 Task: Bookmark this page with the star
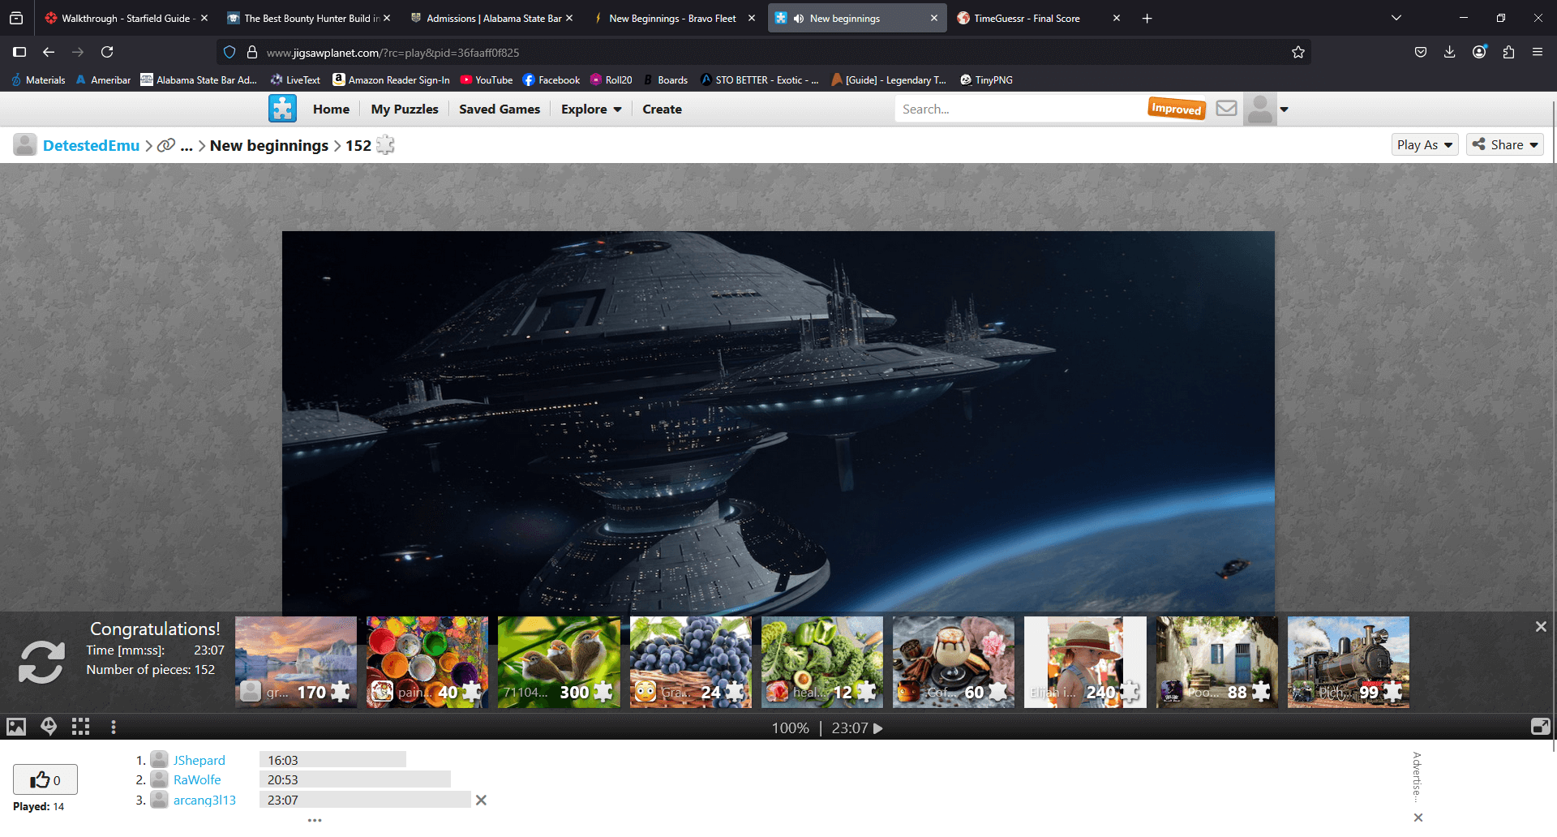coord(1297,52)
